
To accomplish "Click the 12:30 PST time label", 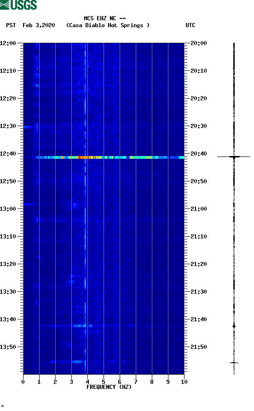I will pos(8,126).
